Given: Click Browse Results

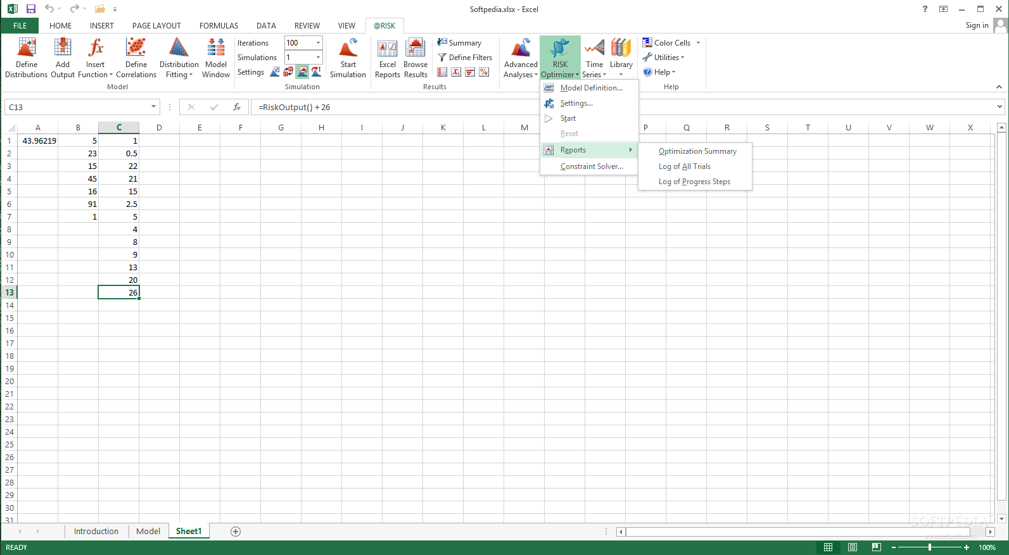Looking at the screenshot, I should tap(416, 58).
